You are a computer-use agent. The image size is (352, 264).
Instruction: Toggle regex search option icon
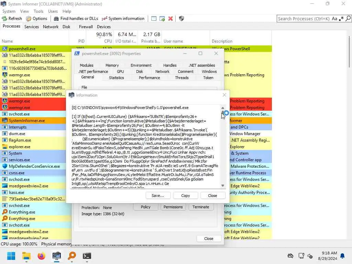[341, 19]
